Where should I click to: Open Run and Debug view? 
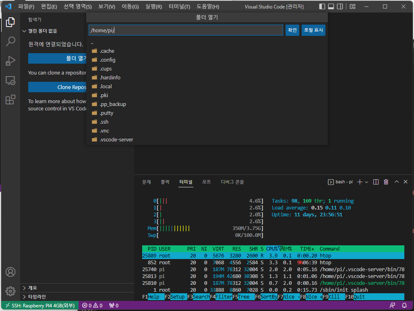coord(10,61)
